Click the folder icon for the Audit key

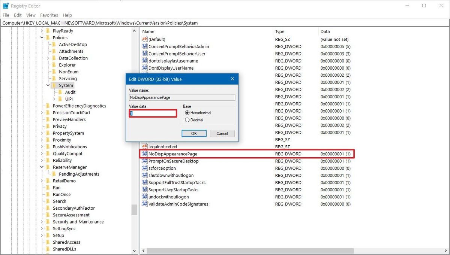tap(59, 92)
